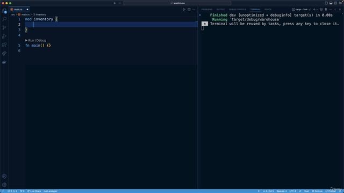The width and height of the screenshot is (344, 193).
Task: Open the new terminal launch profile dropdown
Action: tap(317, 10)
